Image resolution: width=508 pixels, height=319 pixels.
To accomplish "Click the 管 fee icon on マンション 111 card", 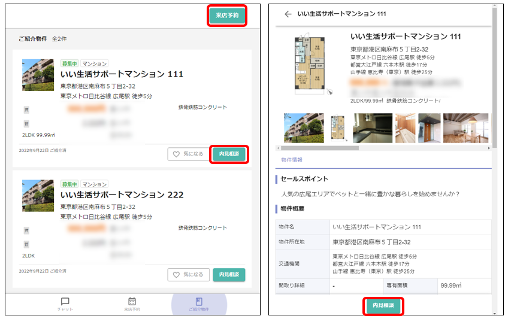I will (26, 123).
